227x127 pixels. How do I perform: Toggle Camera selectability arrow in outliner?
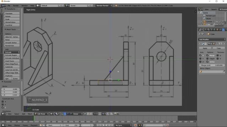tap(220, 22)
